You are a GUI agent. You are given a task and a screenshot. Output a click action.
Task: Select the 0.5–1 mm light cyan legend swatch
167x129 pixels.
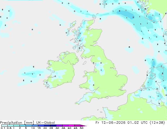point(11,126)
